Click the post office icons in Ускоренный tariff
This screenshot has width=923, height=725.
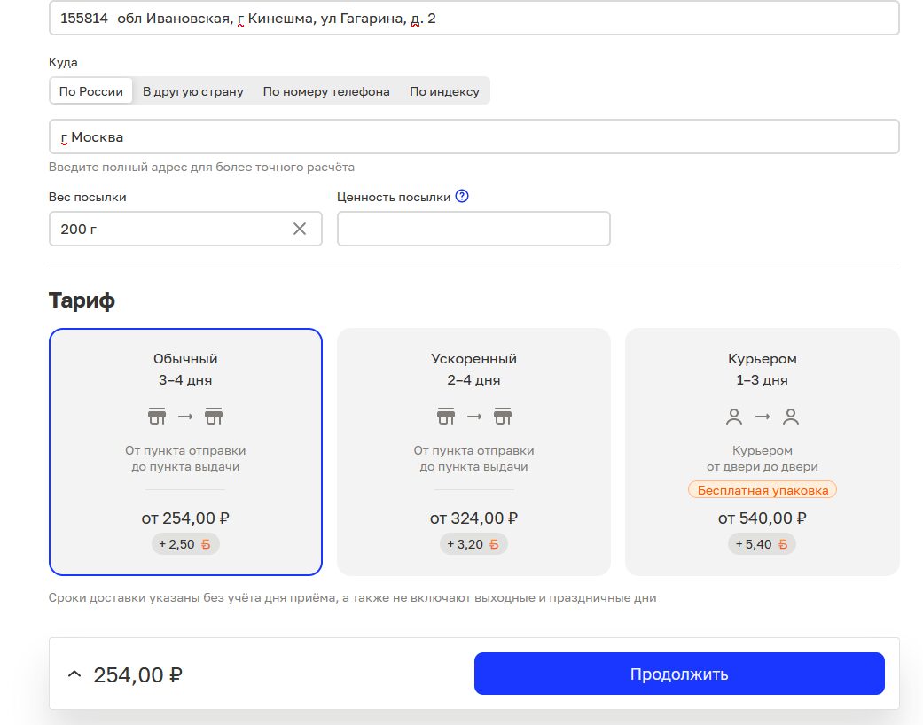point(473,416)
